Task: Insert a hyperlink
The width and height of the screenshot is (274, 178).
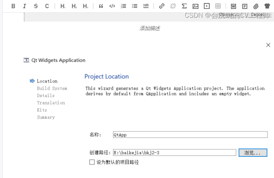Action: tap(162, 6)
